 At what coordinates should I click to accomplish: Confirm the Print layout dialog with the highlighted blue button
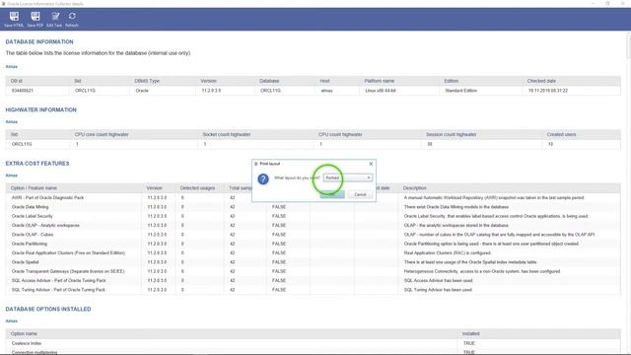coord(332,194)
